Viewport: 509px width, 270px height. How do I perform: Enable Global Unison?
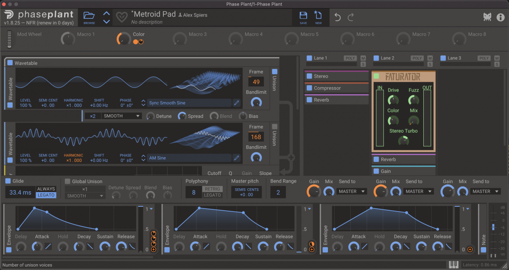coord(67,181)
